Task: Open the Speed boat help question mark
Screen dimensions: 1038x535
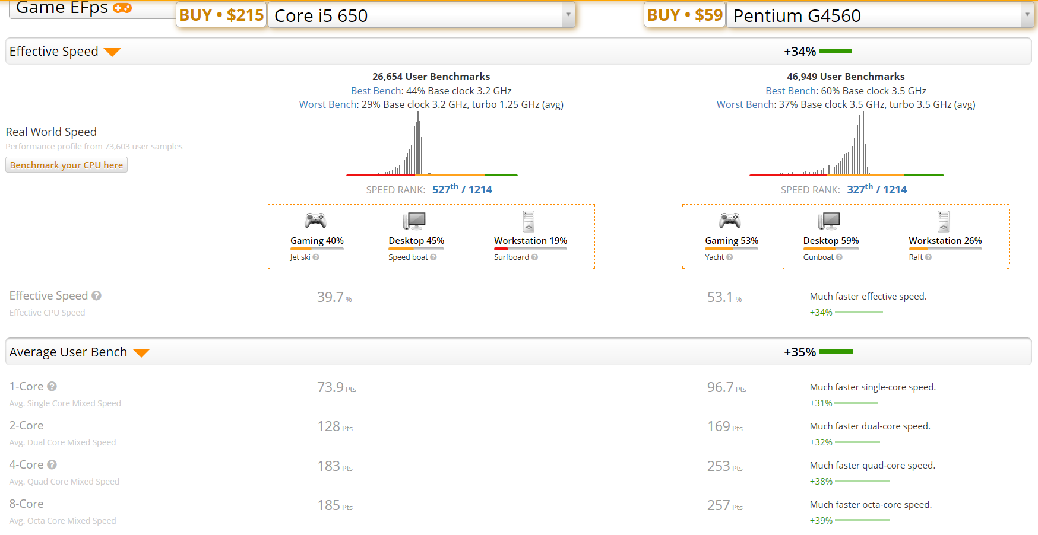Action: pos(433,257)
